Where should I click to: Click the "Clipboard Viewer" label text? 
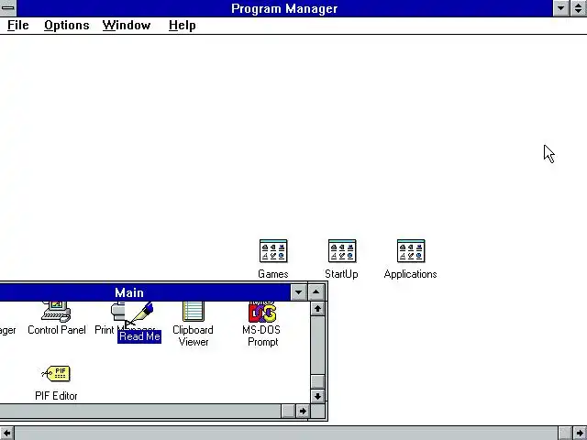194,335
